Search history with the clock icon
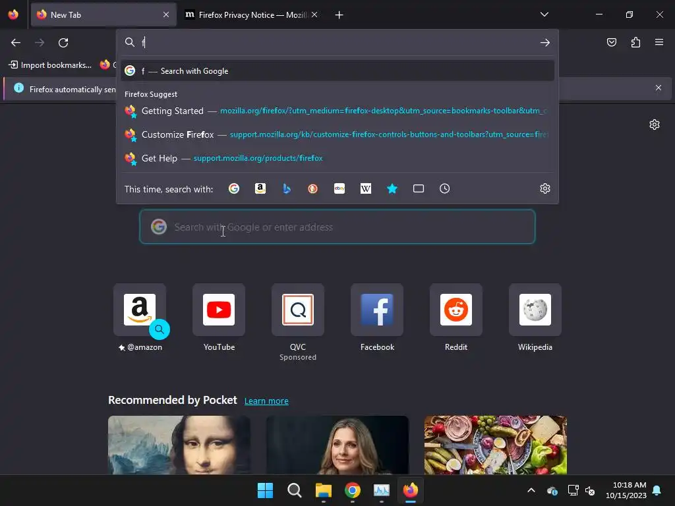 pyautogui.click(x=445, y=188)
